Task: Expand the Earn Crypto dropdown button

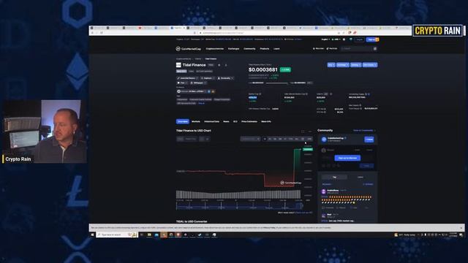Action: click(x=370, y=65)
